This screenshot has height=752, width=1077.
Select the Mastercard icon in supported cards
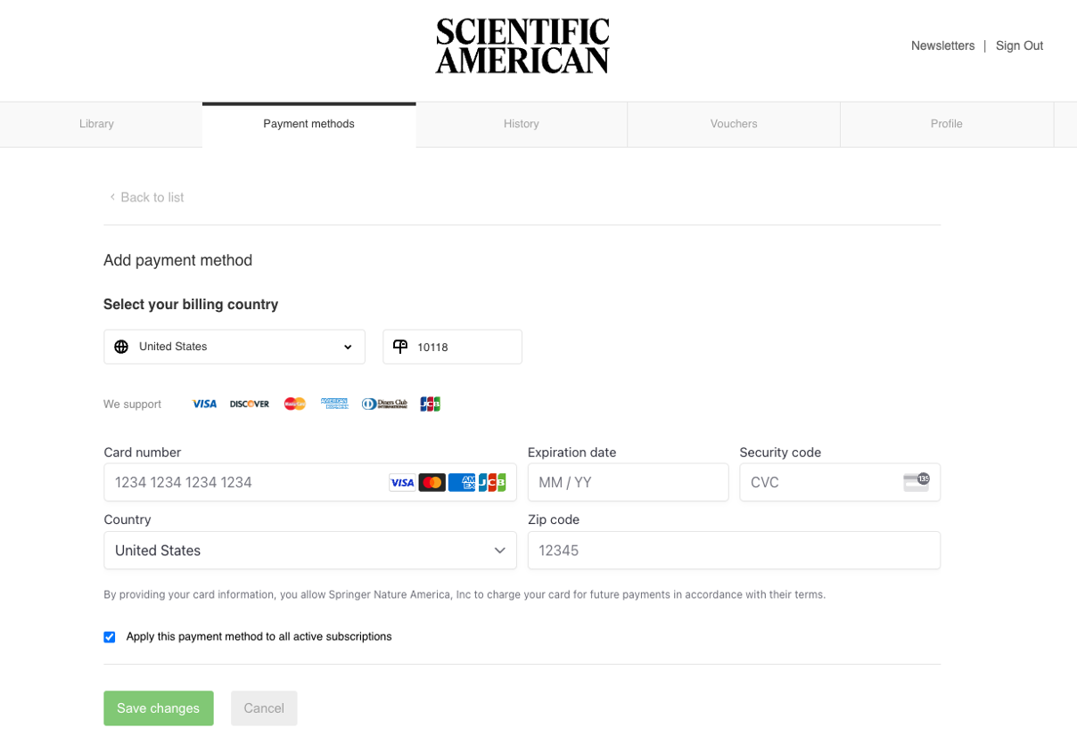(294, 404)
